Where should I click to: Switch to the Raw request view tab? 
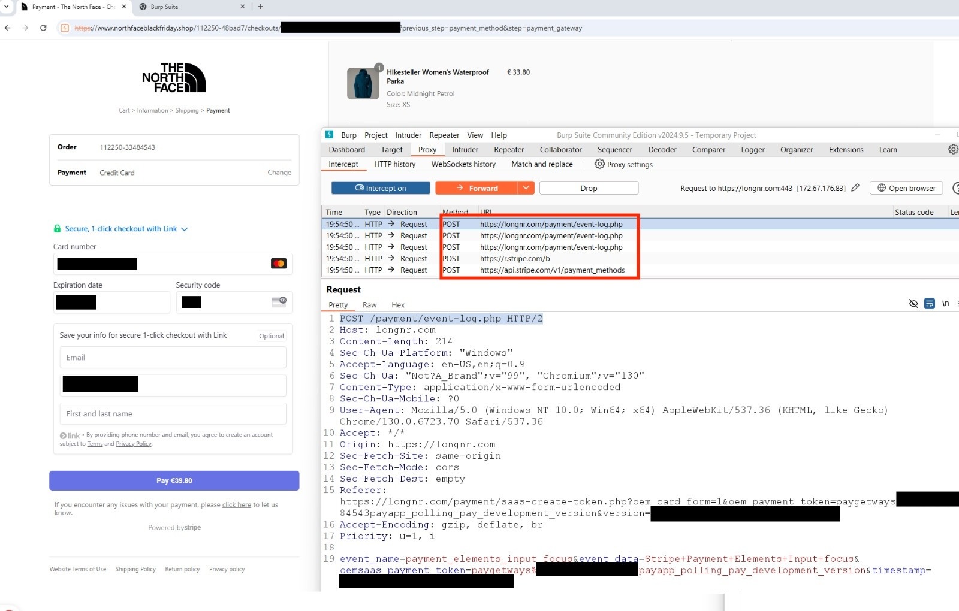point(369,305)
